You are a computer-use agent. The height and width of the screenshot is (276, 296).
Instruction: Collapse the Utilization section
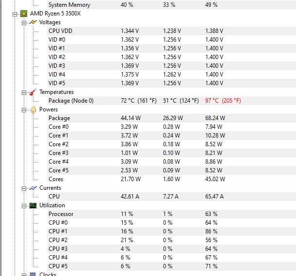click(x=24, y=205)
